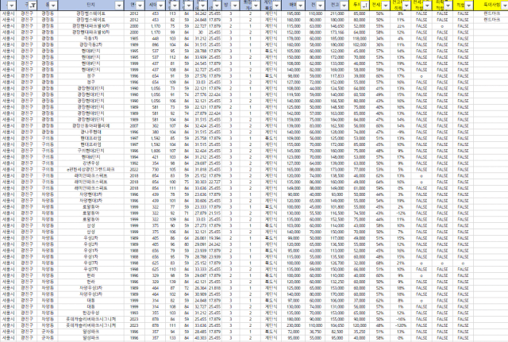Select the -16% cell
Viewport: 508px width, 342px height.
coord(401,319)
